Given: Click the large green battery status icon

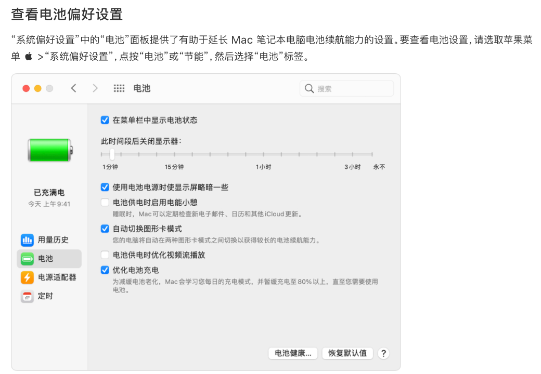Looking at the screenshot, I should click(x=49, y=150).
